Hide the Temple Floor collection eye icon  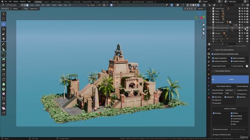pyautogui.click(x=245, y=9)
